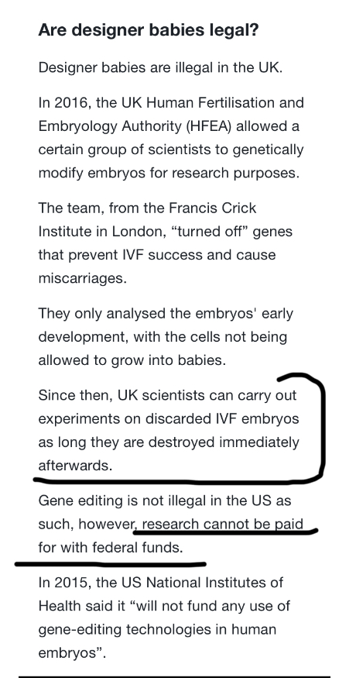Click the words "Francis Crick" in the article
Screen dimensions: 356x678
212,208
